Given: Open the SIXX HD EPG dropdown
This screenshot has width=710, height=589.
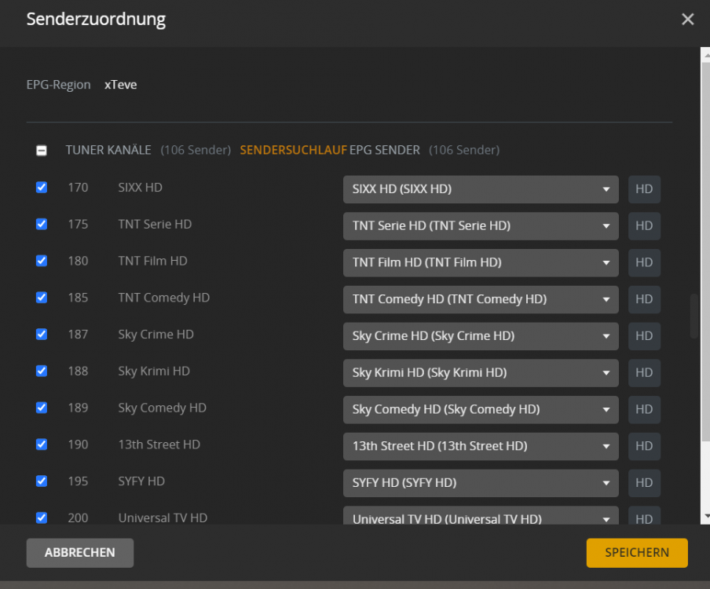Looking at the screenshot, I should coord(481,189).
